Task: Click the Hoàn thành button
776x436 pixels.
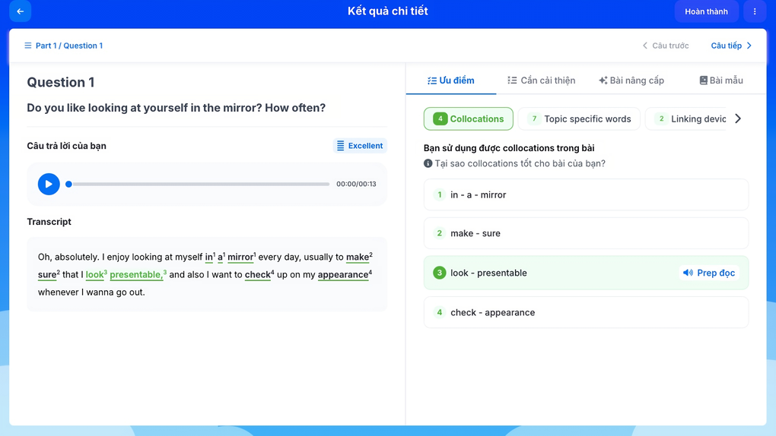Action: pos(706,11)
